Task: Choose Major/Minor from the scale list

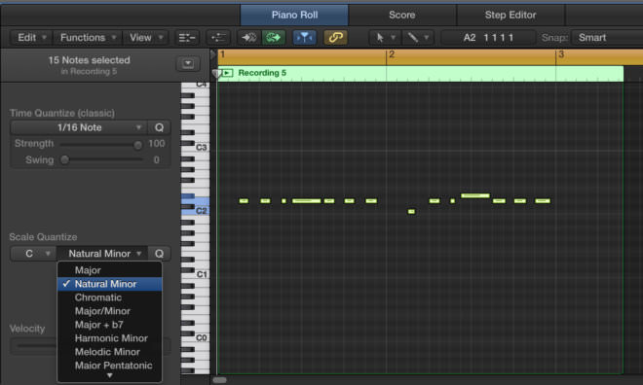Action: click(109, 311)
